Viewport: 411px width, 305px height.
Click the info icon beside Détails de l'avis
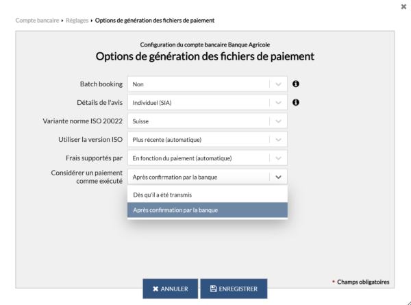point(296,103)
